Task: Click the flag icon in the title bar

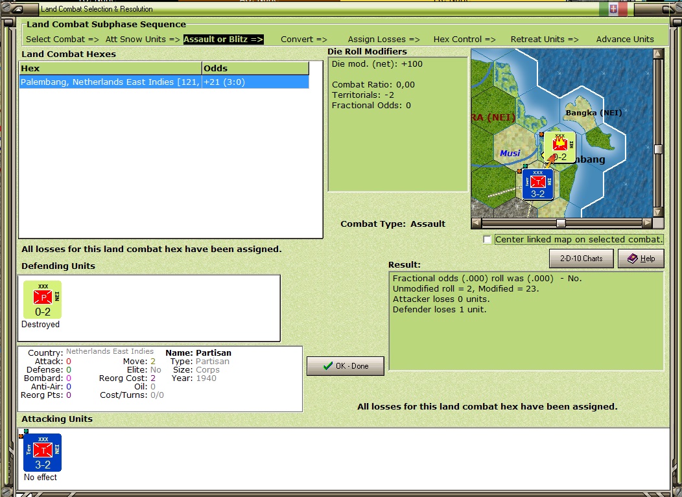Action: coord(613,8)
